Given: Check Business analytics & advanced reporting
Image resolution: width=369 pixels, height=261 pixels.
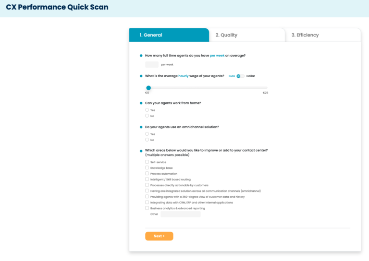Looking at the screenshot, I should point(147,208).
